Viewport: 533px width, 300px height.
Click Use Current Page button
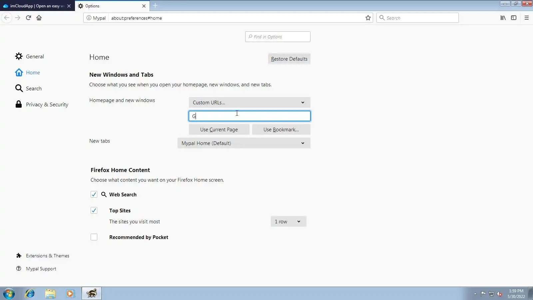pos(219,129)
